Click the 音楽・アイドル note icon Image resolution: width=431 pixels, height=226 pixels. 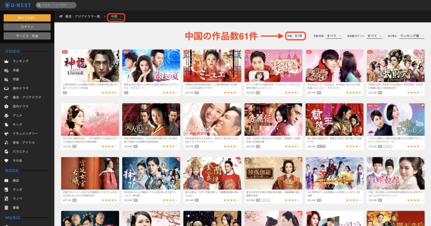[x=6, y=143]
